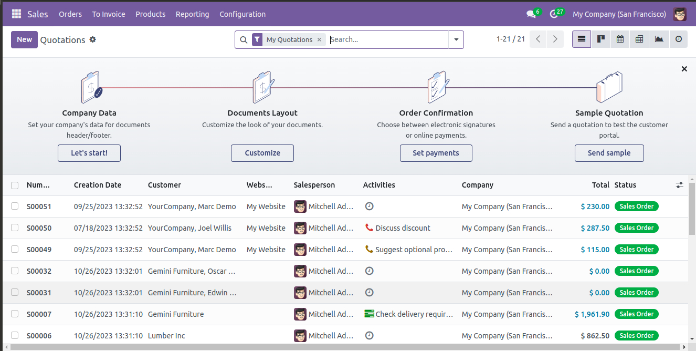Screen dimensions: 696x351
Task: Click the gear icon next to Quotations
Action: pos(93,40)
